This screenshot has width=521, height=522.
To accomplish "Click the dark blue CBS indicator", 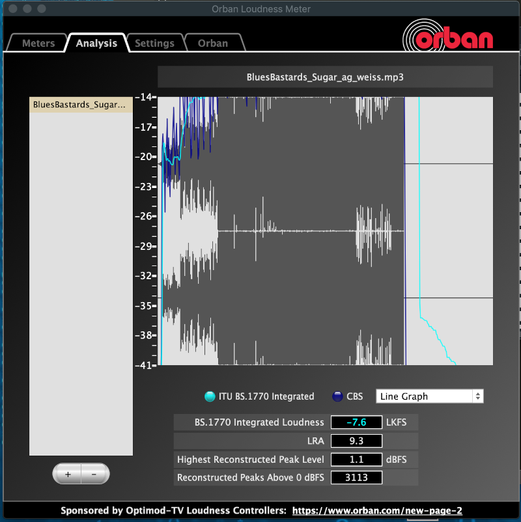I will click(337, 396).
